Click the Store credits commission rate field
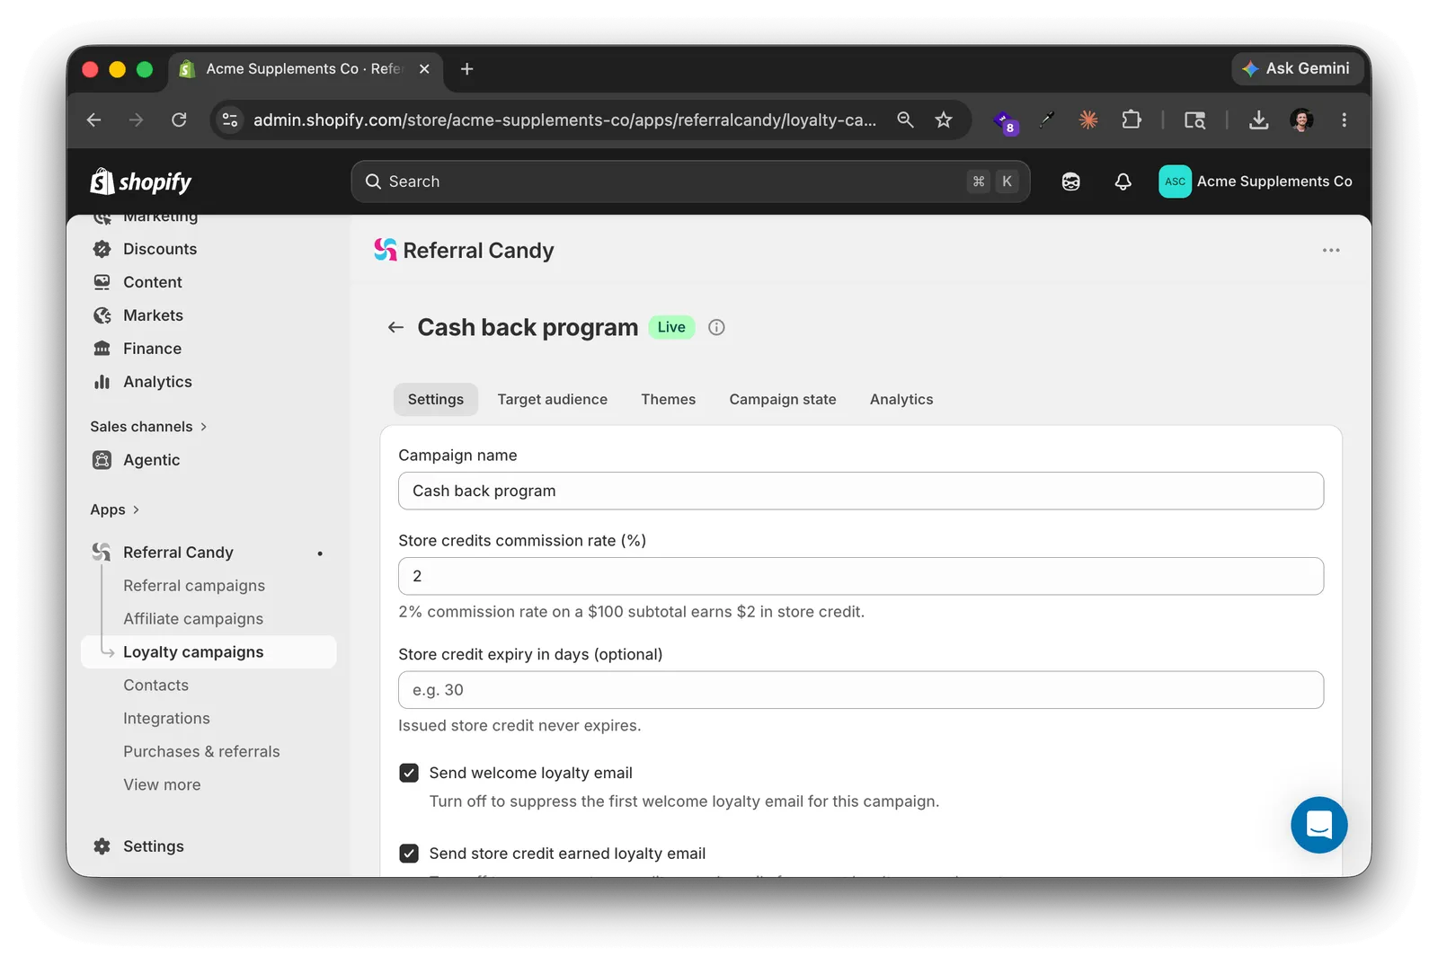The width and height of the screenshot is (1438, 965). tap(861, 576)
